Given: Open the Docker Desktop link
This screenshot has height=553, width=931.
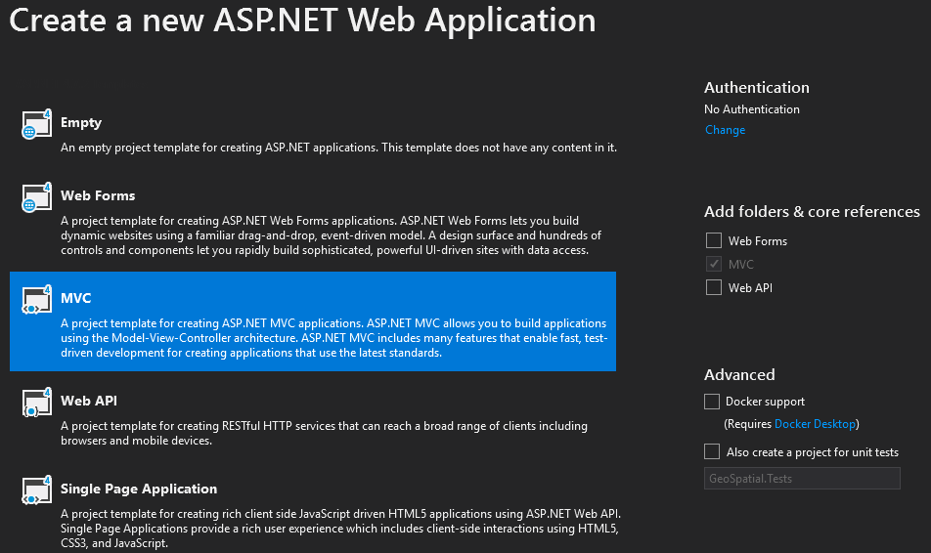Looking at the screenshot, I should pos(816,424).
